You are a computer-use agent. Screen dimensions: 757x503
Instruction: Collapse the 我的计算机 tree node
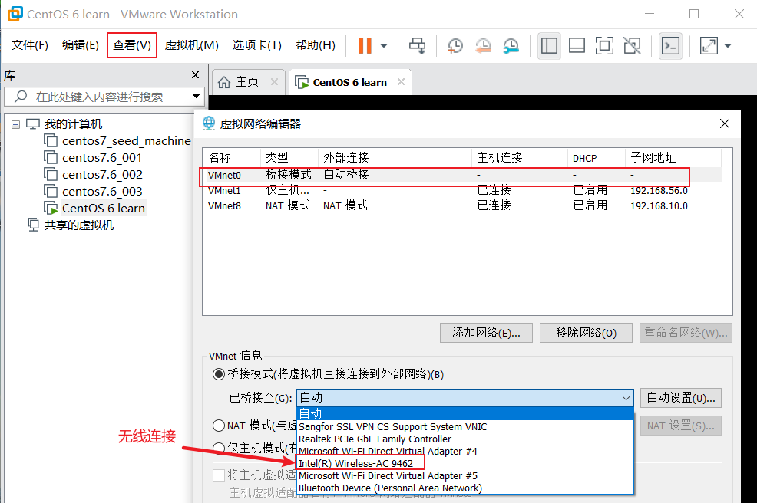click(16, 124)
